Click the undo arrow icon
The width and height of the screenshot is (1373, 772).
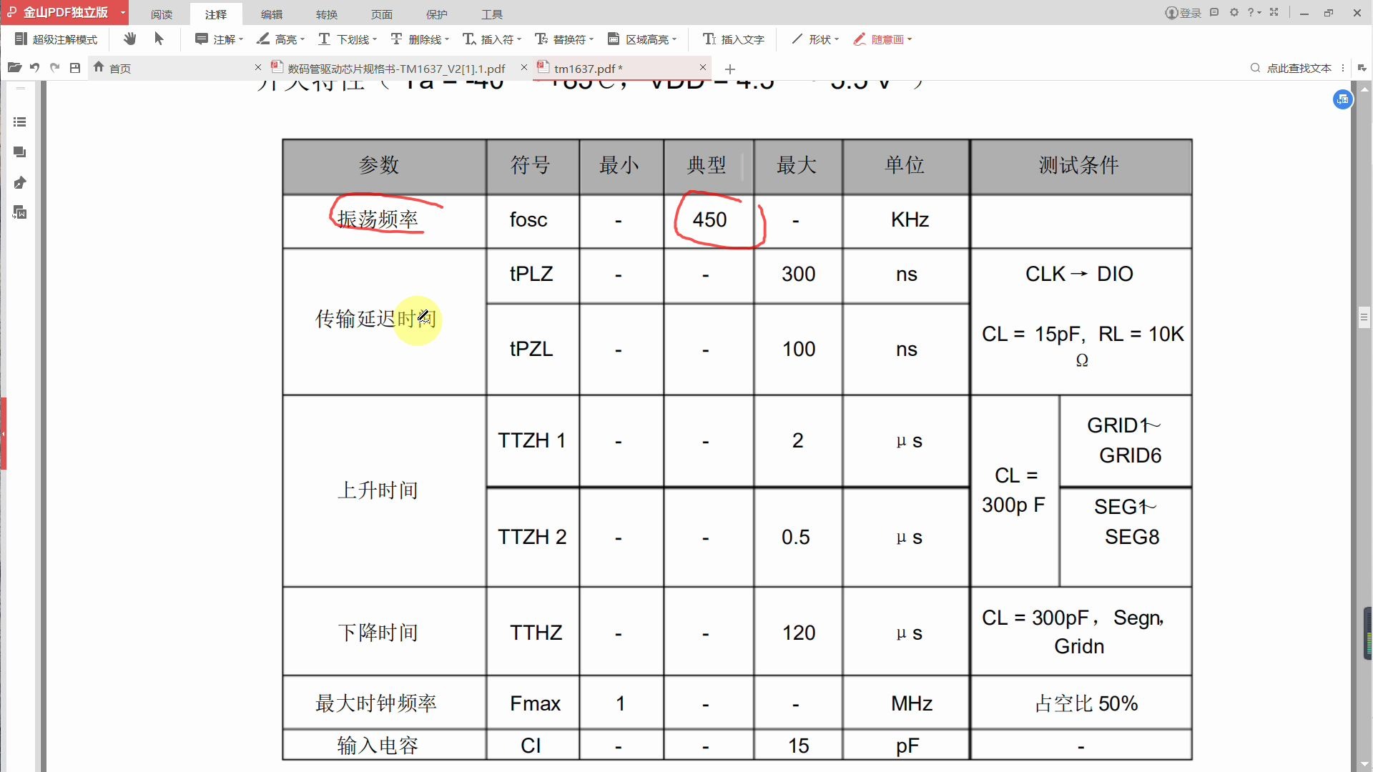[x=34, y=68]
